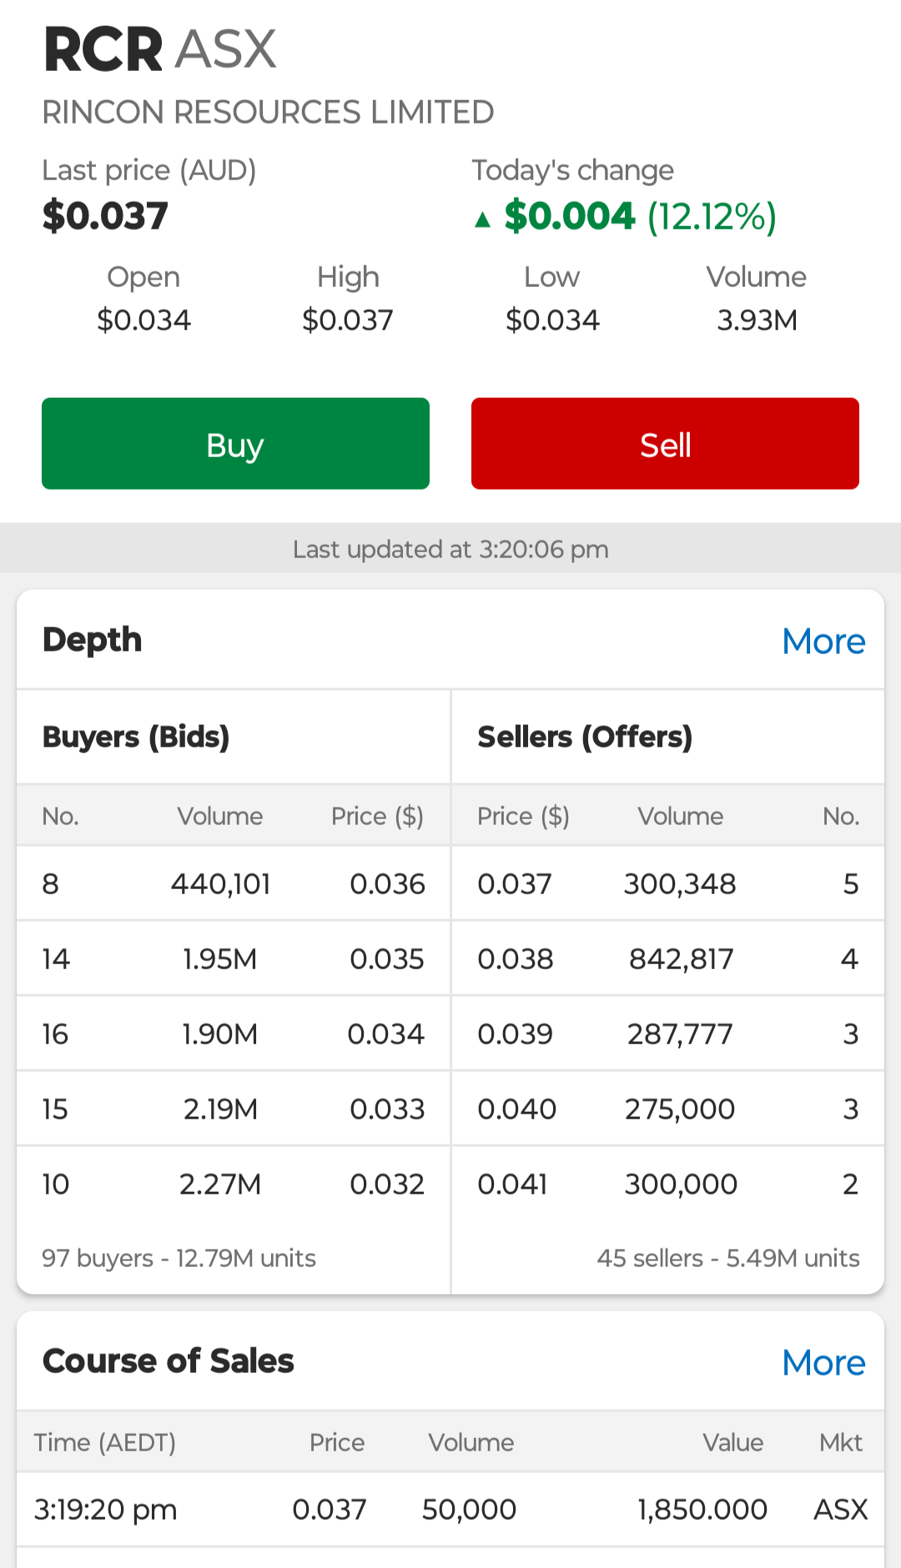The height and width of the screenshot is (1568, 901).
Task: Select the RCR ticker heading
Action: click(x=103, y=50)
